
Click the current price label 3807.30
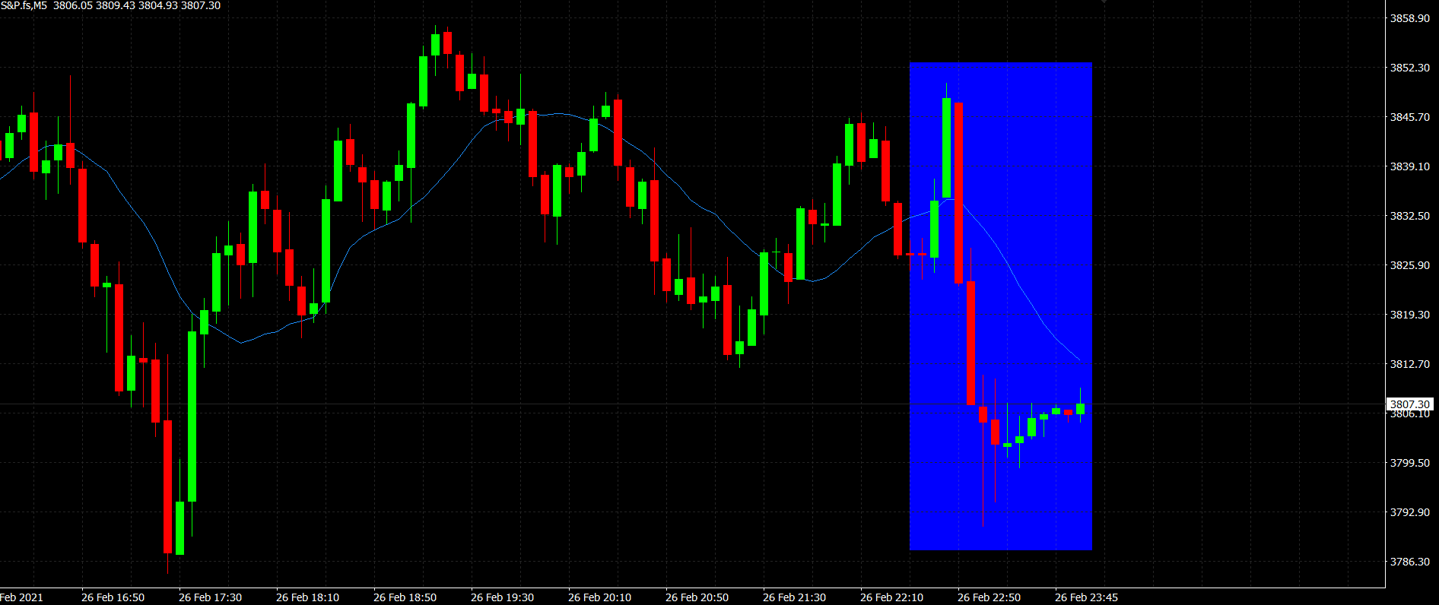coord(1409,404)
